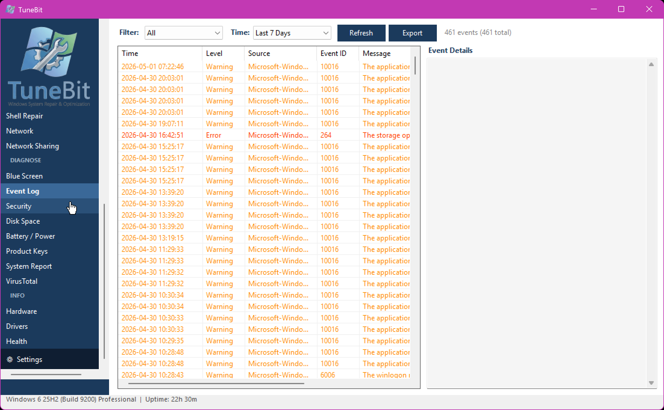
Task: Open Product Keys page
Action: (x=50, y=251)
